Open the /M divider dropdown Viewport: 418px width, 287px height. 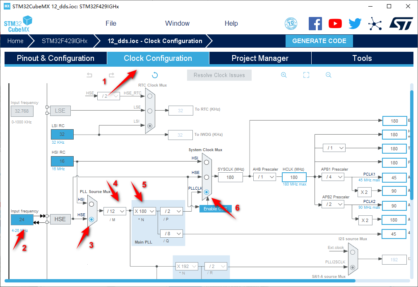click(x=115, y=211)
